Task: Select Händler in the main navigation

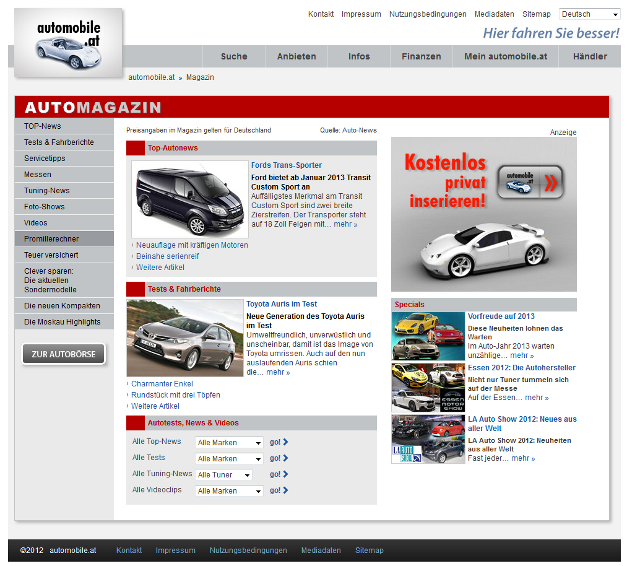Action: pyautogui.click(x=589, y=56)
